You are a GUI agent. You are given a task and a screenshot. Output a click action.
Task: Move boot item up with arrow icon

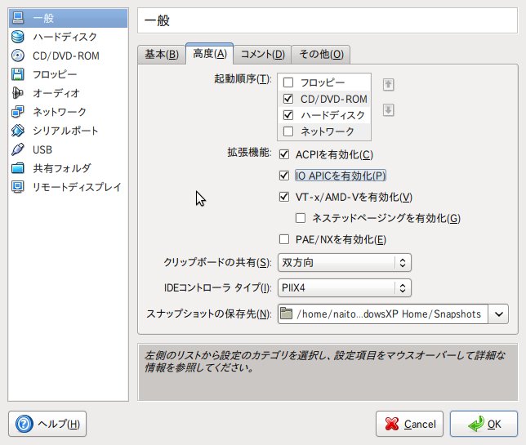[x=389, y=84]
